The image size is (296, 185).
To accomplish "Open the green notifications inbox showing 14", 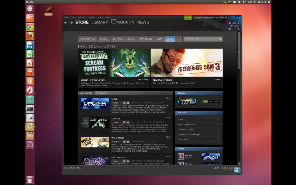I will [x=188, y=18].
